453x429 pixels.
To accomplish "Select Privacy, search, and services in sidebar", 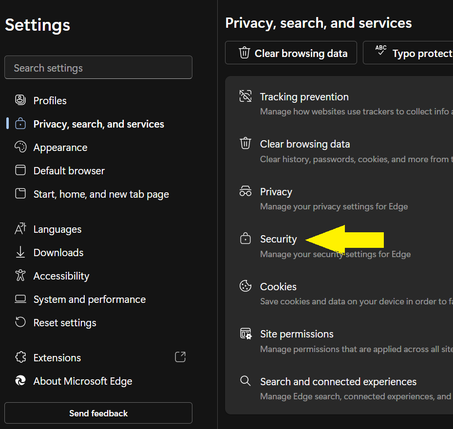I will pyautogui.click(x=98, y=124).
